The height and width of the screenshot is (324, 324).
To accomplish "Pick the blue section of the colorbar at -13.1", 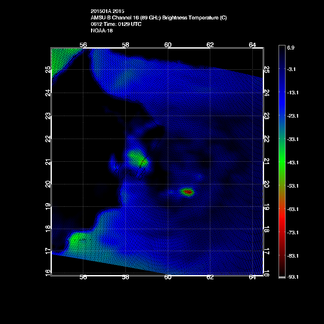I will click(x=282, y=93).
